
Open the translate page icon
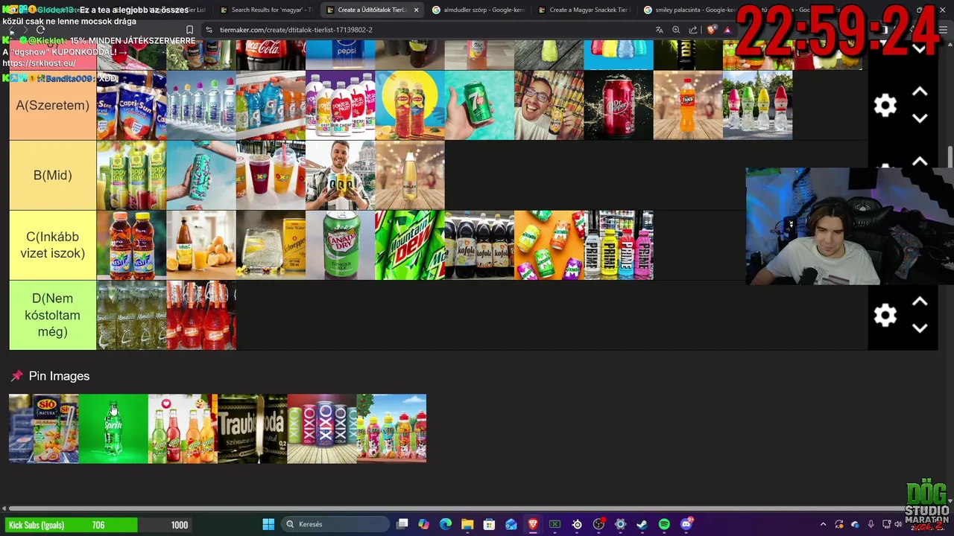[659, 30]
